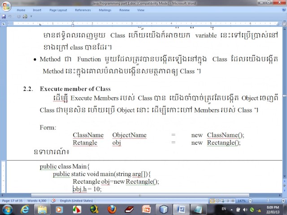Open Windows Explorer folder in the taskbar
Screen dimensions: 287x215
click(42, 210)
